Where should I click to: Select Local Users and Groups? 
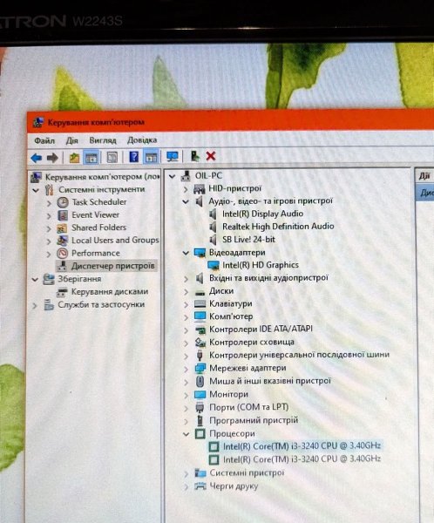pos(115,241)
